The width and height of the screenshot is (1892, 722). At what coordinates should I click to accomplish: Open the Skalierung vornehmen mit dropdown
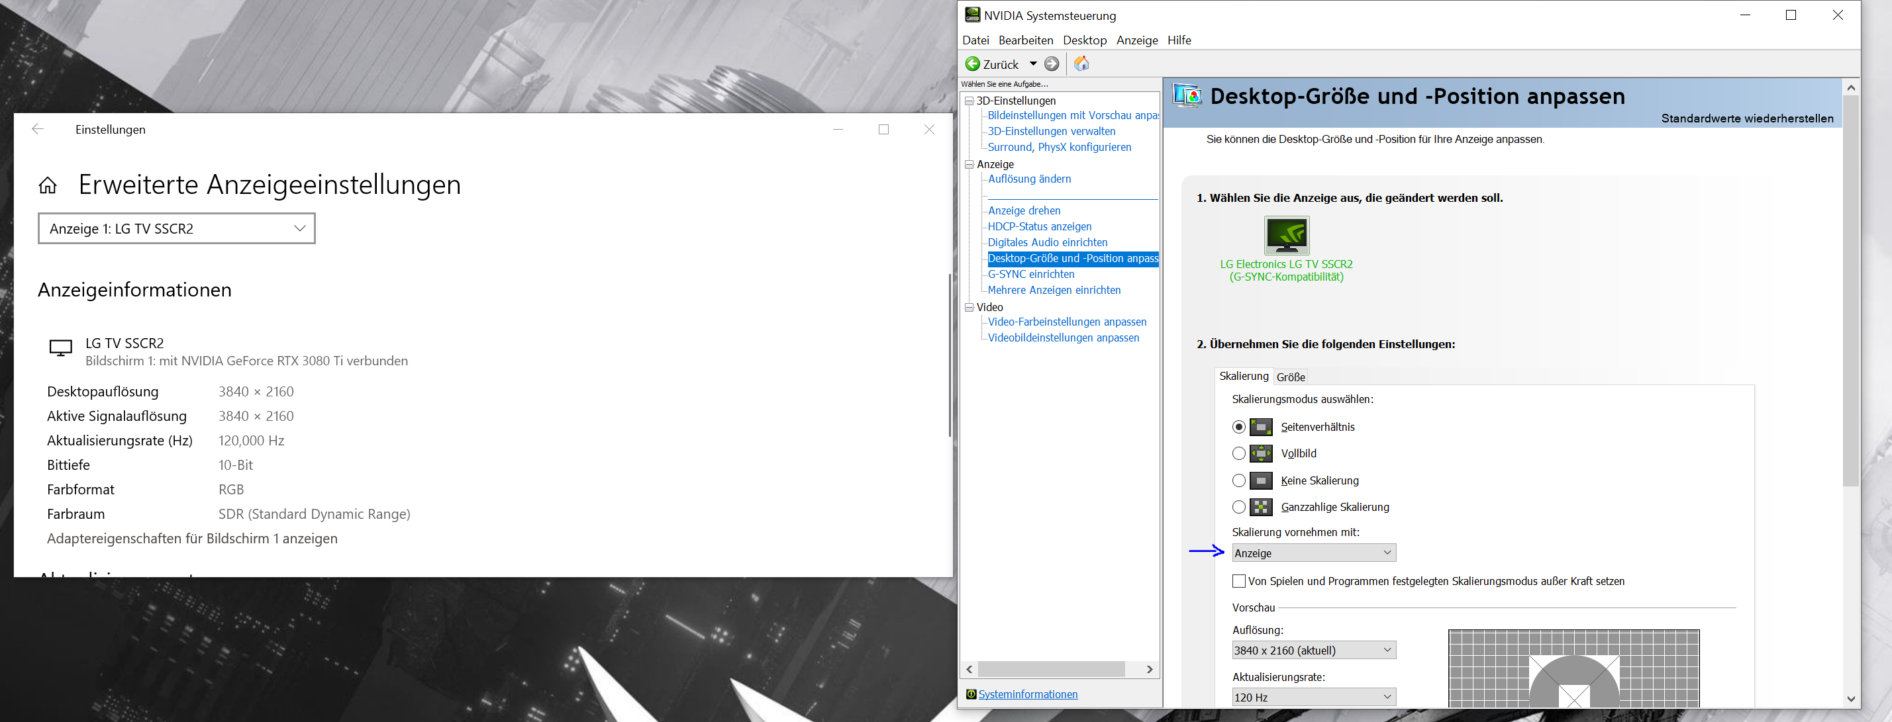point(1313,553)
